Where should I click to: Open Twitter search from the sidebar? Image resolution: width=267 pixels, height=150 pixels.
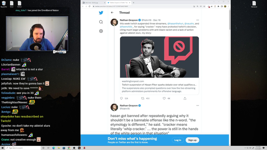tap(101, 22)
